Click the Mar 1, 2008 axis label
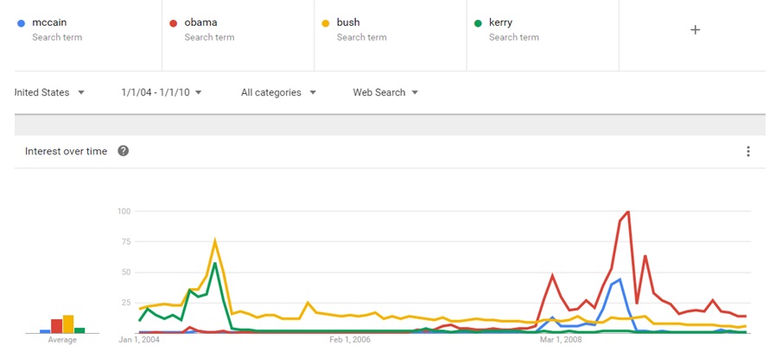The height and width of the screenshot is (364, 782). coord(561,340)
